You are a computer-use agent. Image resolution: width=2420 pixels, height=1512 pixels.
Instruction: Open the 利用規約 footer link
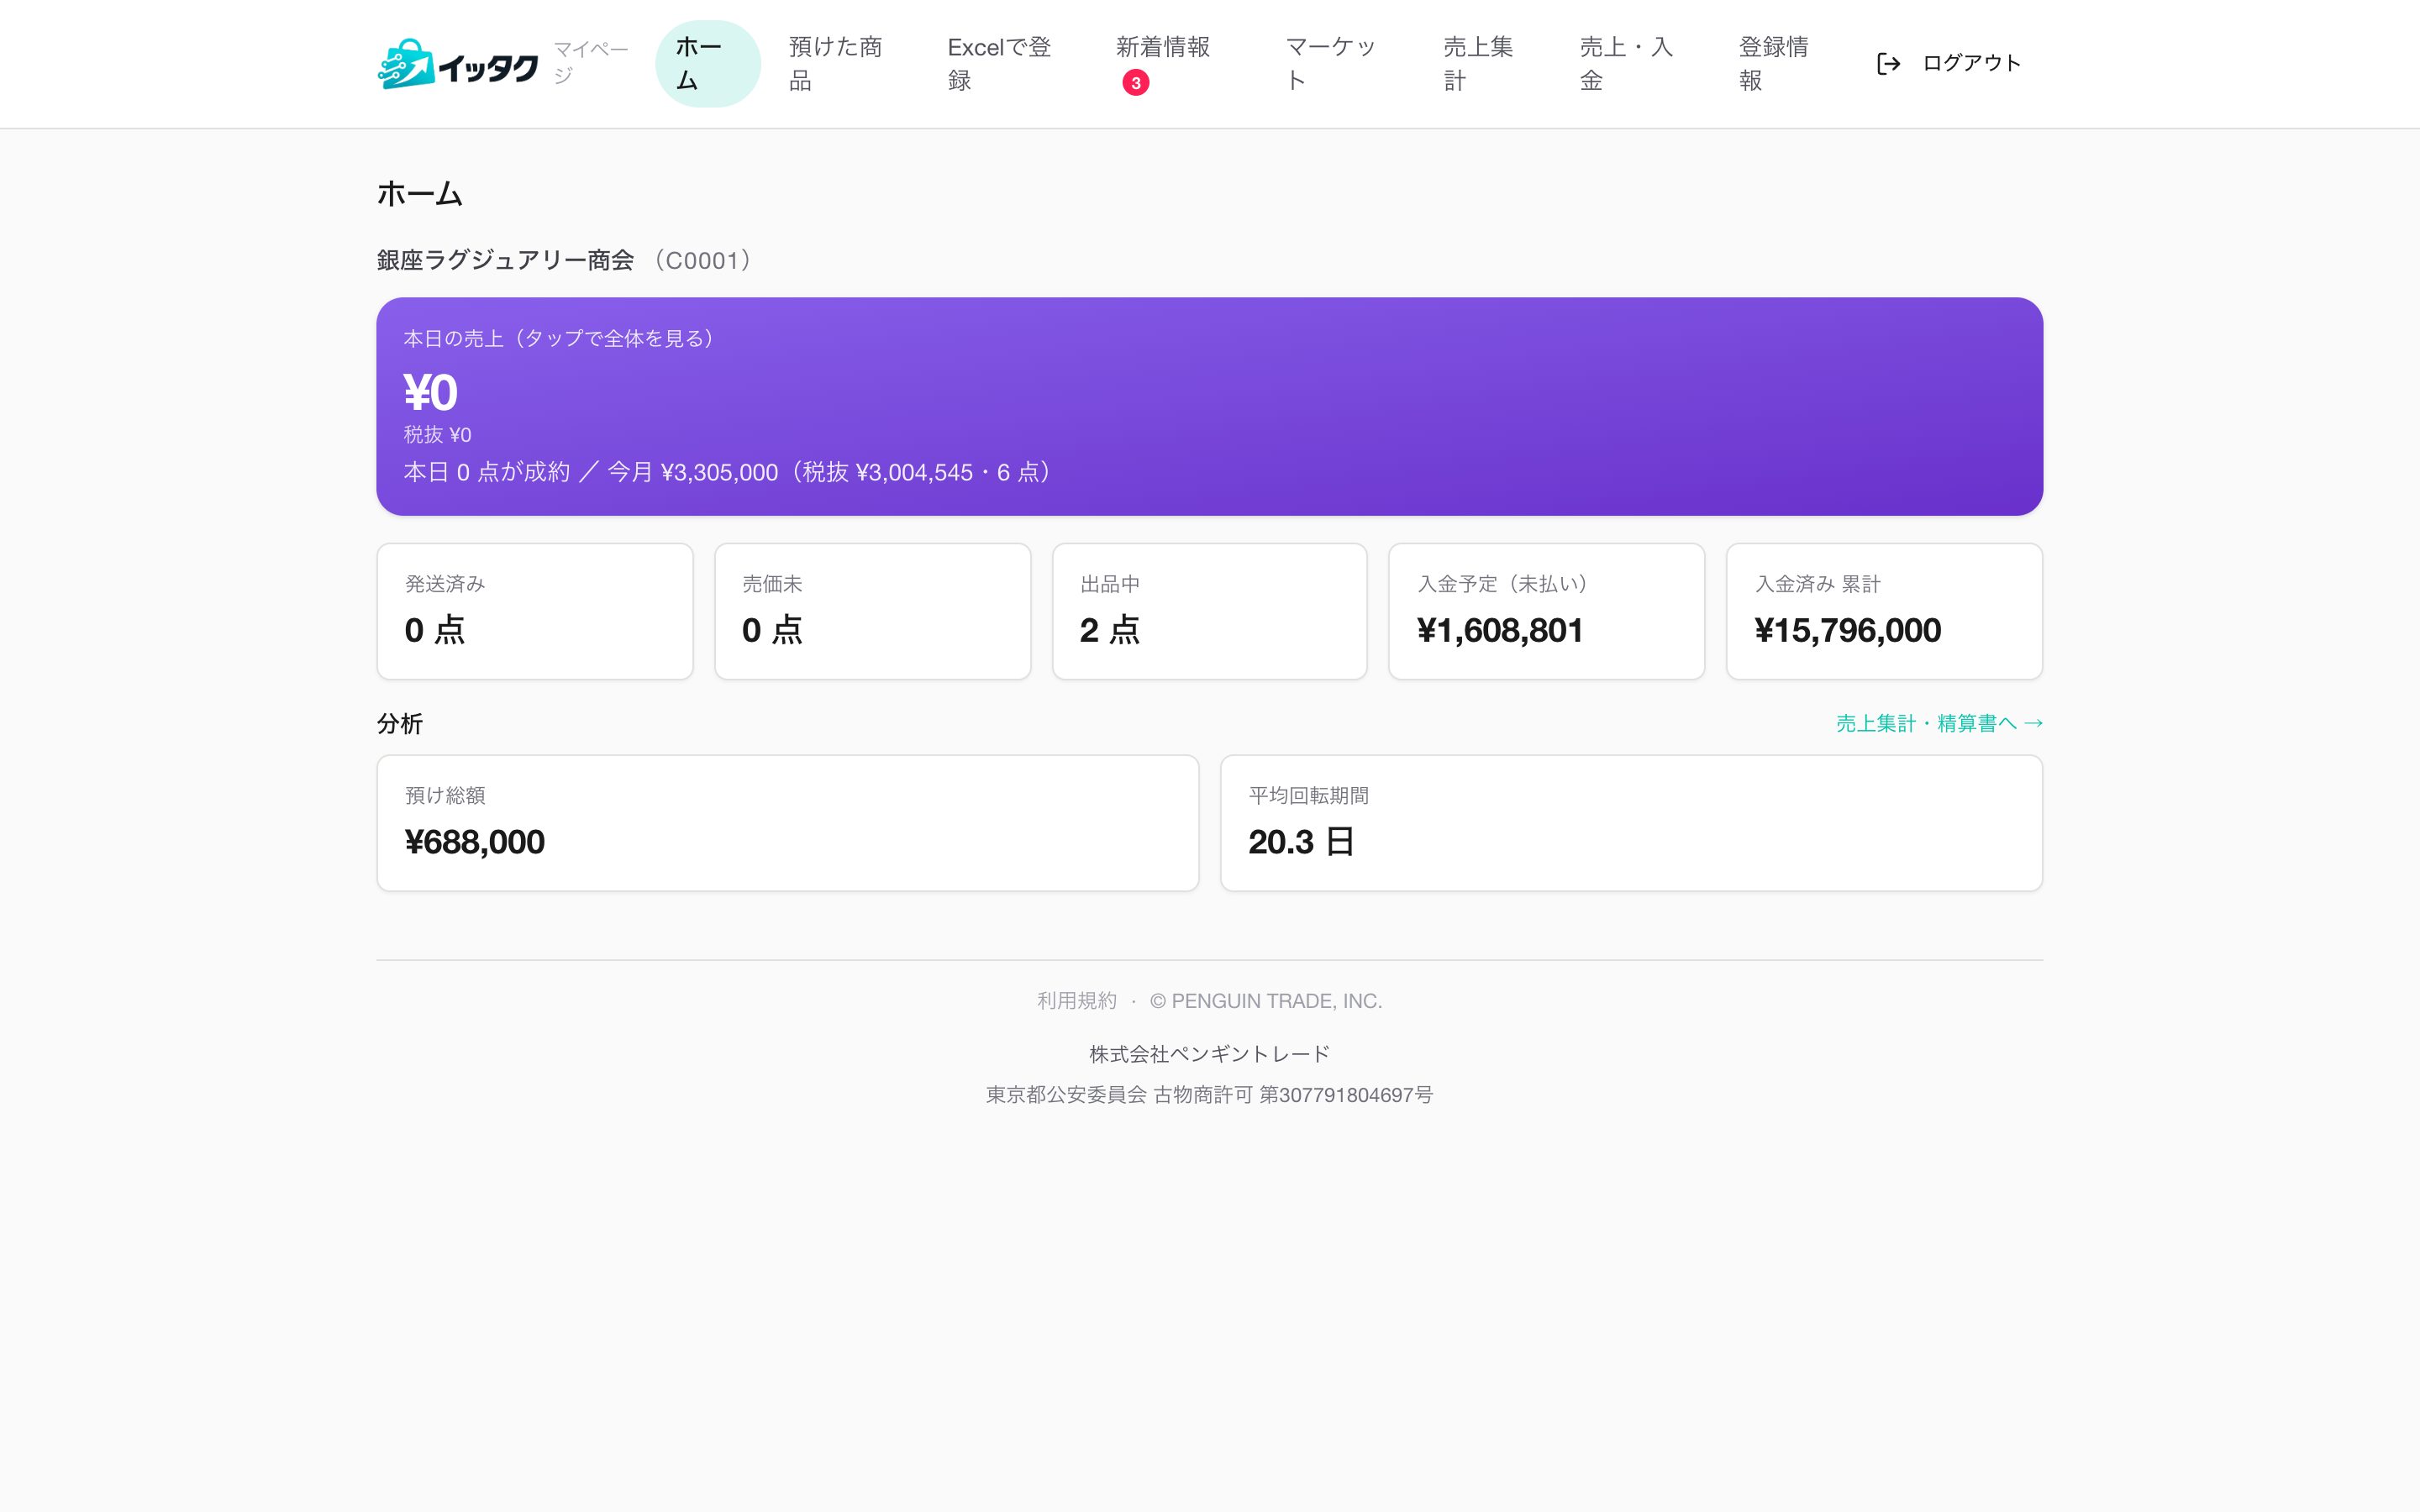pyautogui.click(x=1076, y=1000)
